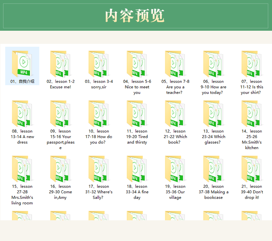The height and width of the screenshot is (241, 272).
Task: Click label '25-26 Mr.Smith's kitchen'
Action: point(252,139)
